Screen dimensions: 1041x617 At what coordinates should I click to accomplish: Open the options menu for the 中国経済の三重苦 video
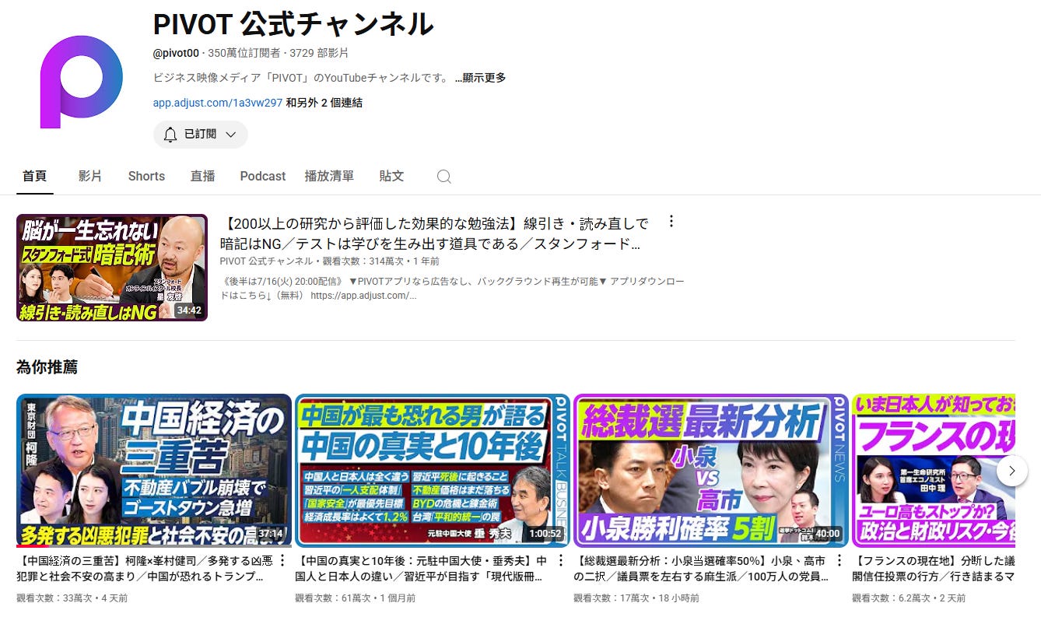point(282,561)
